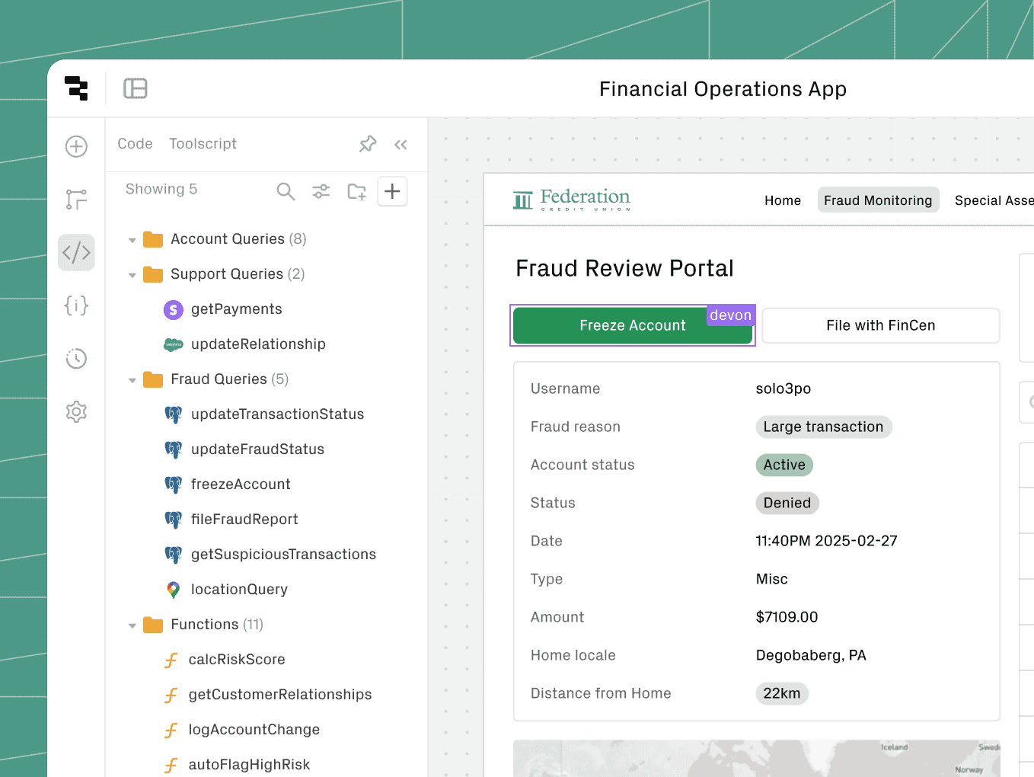The image size is (1034, 777).
Task: Pin the code panel with the pin icon
Action: 368,144
